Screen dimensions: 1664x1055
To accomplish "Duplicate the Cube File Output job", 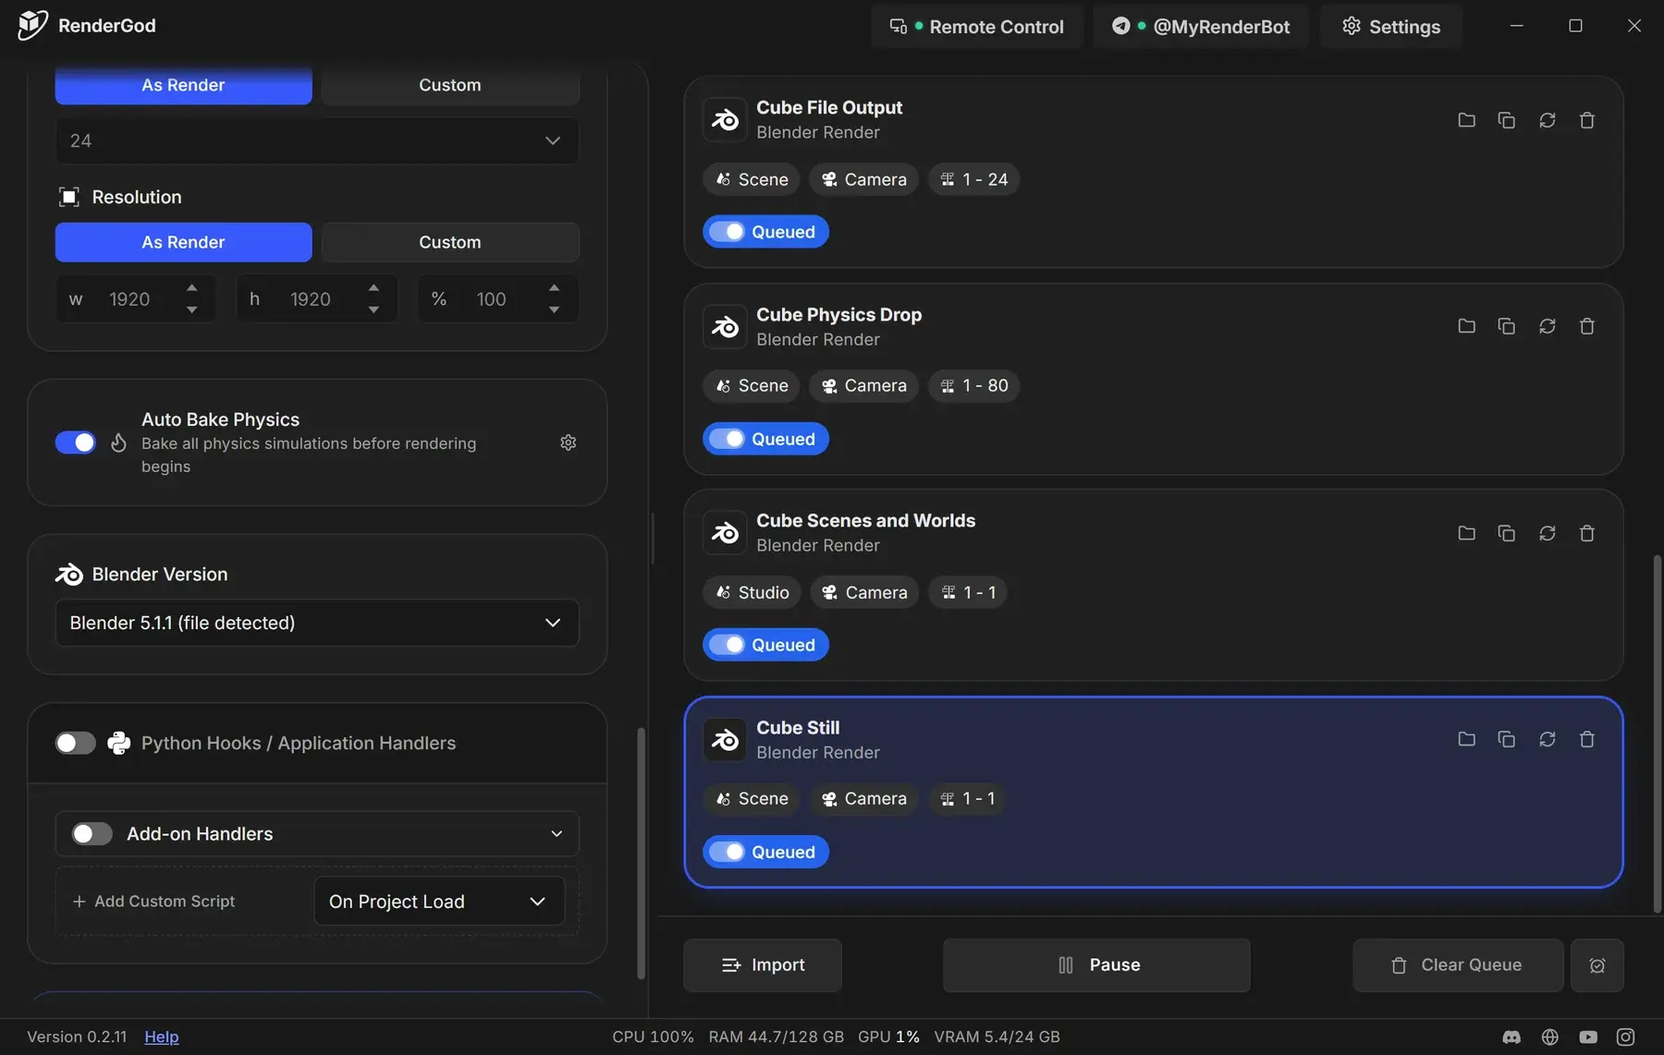I will click(1506, 120).
